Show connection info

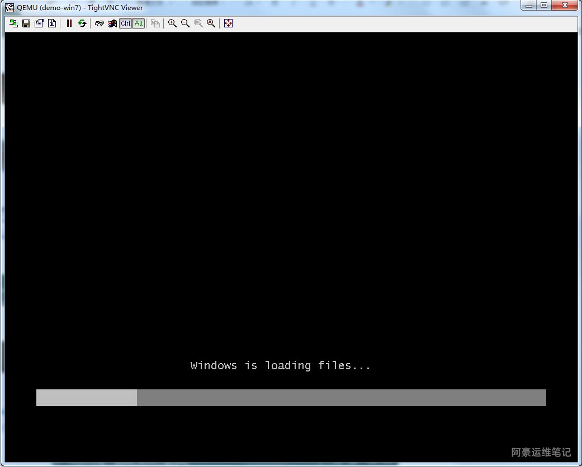51,23
